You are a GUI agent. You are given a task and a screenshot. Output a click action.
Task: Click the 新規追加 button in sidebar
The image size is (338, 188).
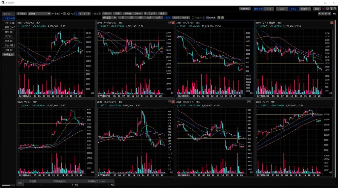9,54
